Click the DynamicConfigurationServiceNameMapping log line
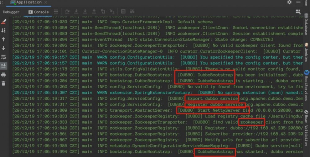The width and height of the screenshot is (310, 157). (x=157, y=146)
